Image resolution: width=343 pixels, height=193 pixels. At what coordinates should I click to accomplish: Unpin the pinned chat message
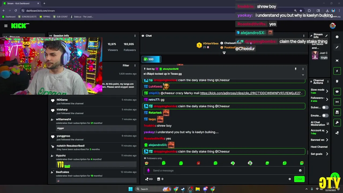tap(296, 69)
